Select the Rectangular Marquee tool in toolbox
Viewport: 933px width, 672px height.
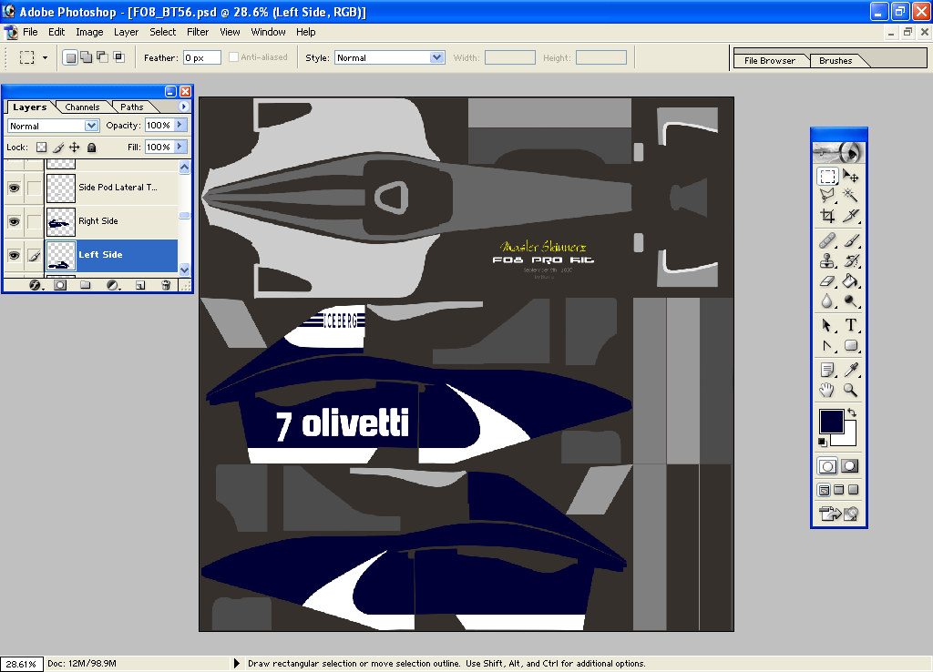click(x=827, y=176)
